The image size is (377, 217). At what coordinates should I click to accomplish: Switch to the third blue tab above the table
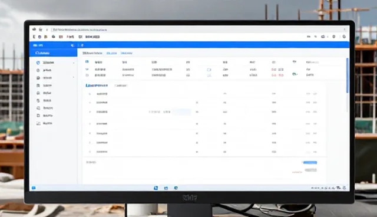127,53
